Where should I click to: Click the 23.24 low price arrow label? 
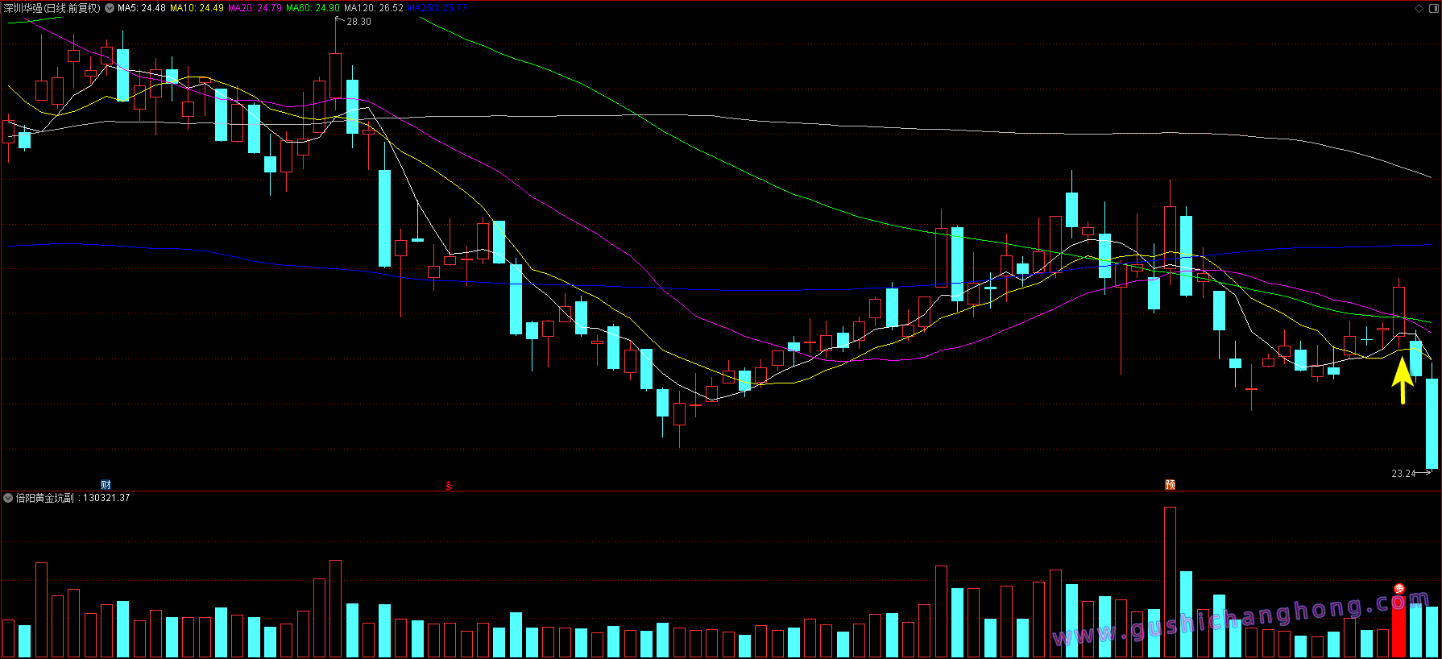[1403, 473]
